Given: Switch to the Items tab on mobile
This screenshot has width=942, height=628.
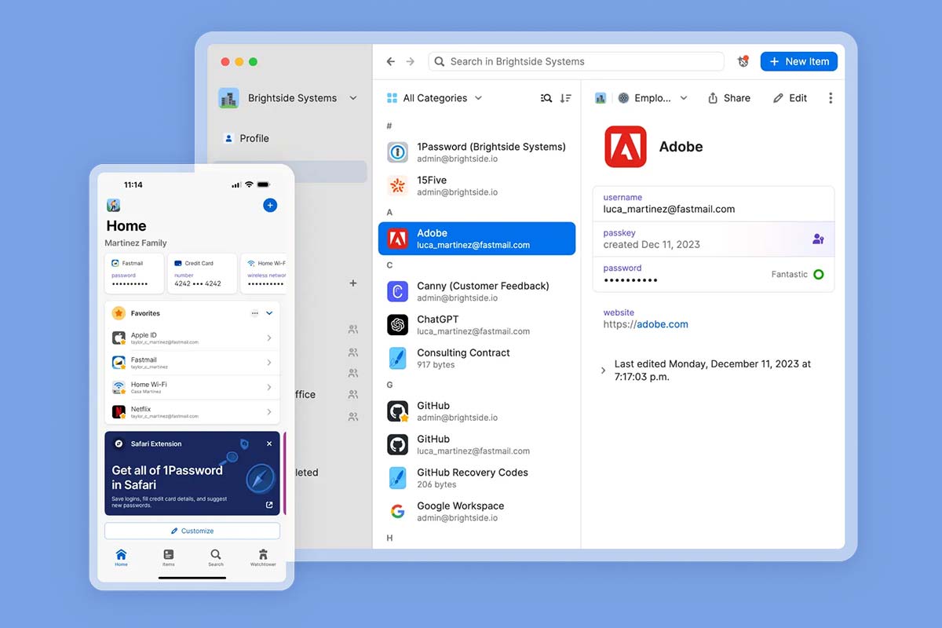Looking at the screenshot, I should coord(169,557).
